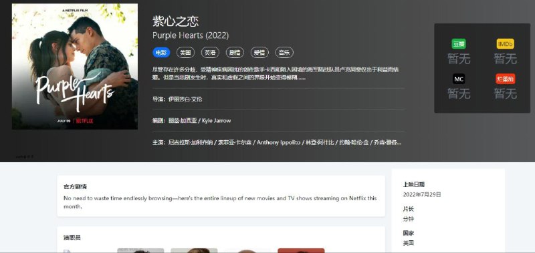Open actor 索菲亚·卡尔森 link
The height and width of the screenshot is (253, 535).
[235, 142]
